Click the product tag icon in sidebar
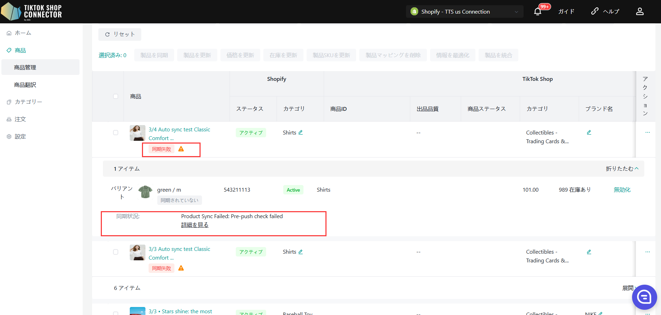Image resolution: width=661 pixels, height=315 pixels. click(x=9, y=50)
